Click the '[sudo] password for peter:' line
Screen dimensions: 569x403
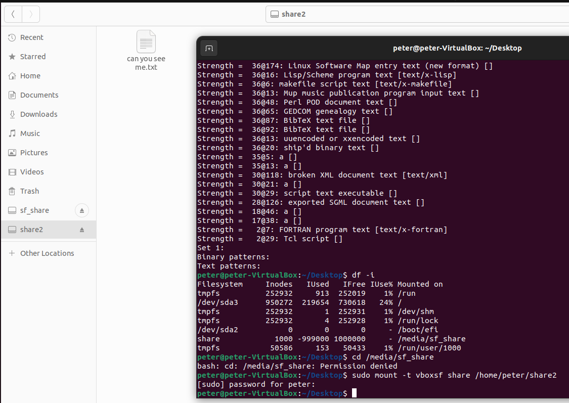coord(256,384)
